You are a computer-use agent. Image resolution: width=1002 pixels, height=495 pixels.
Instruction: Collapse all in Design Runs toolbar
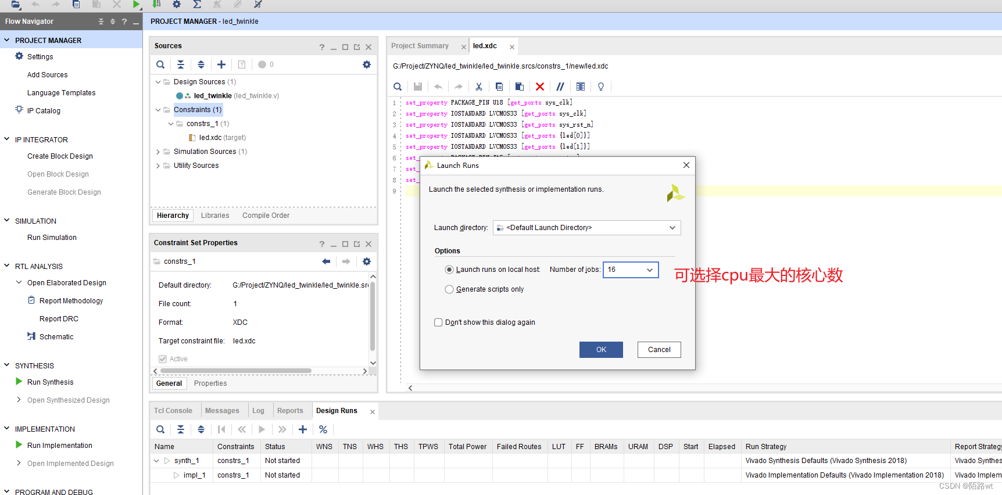(181, 429)
